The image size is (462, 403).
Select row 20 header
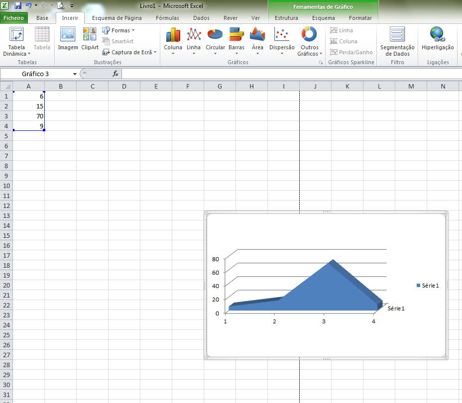pos(6,285)
